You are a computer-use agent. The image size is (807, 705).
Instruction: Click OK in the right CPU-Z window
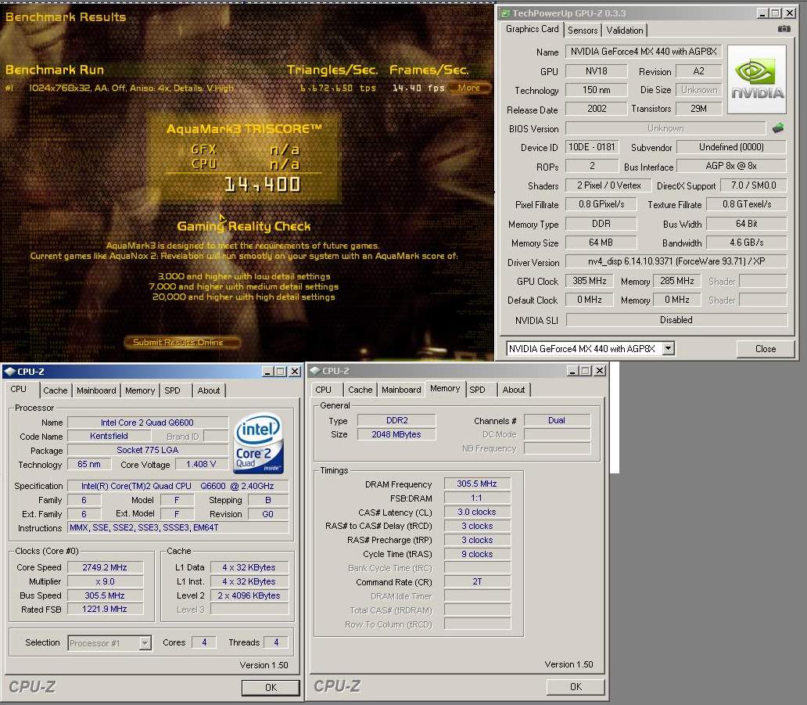point(576,686)
